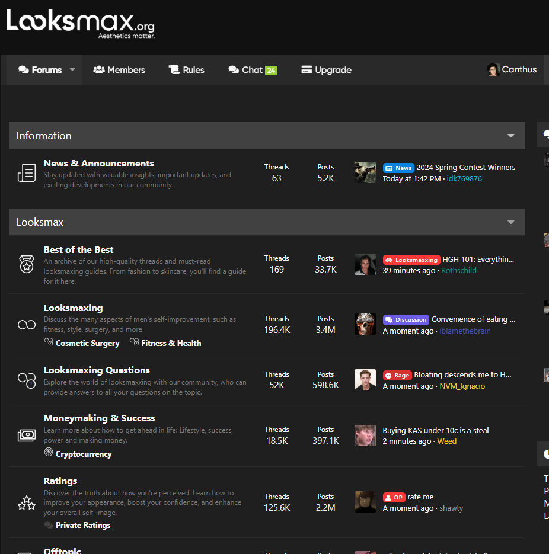Collapse the Looksmax category section
Screen dimensions: 549x554
click(x=511, y=222)
